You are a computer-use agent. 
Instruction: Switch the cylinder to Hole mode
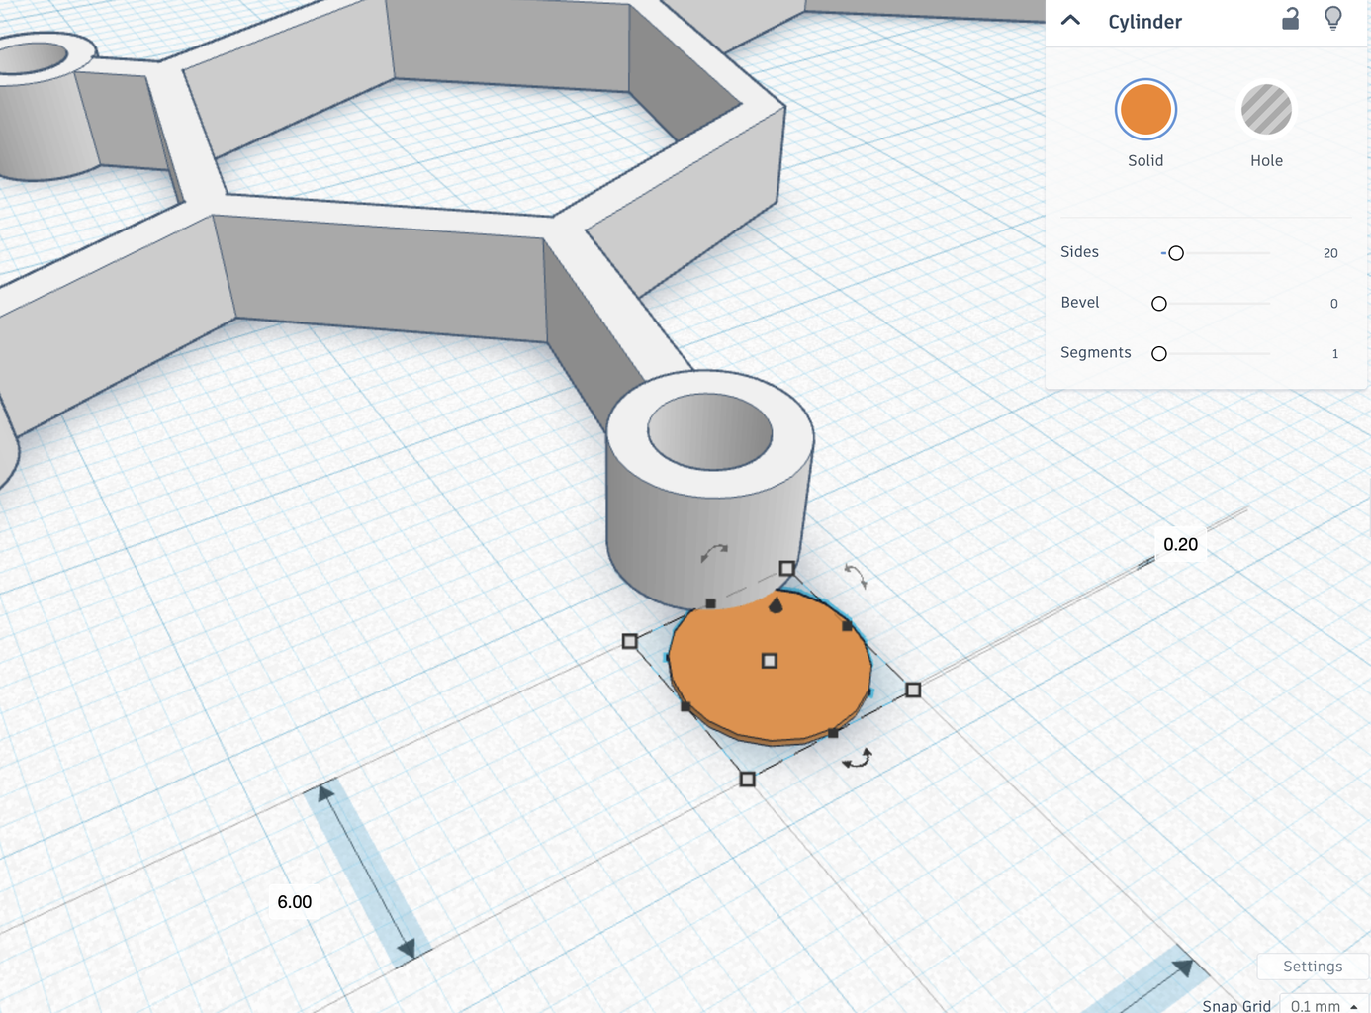1265,110
